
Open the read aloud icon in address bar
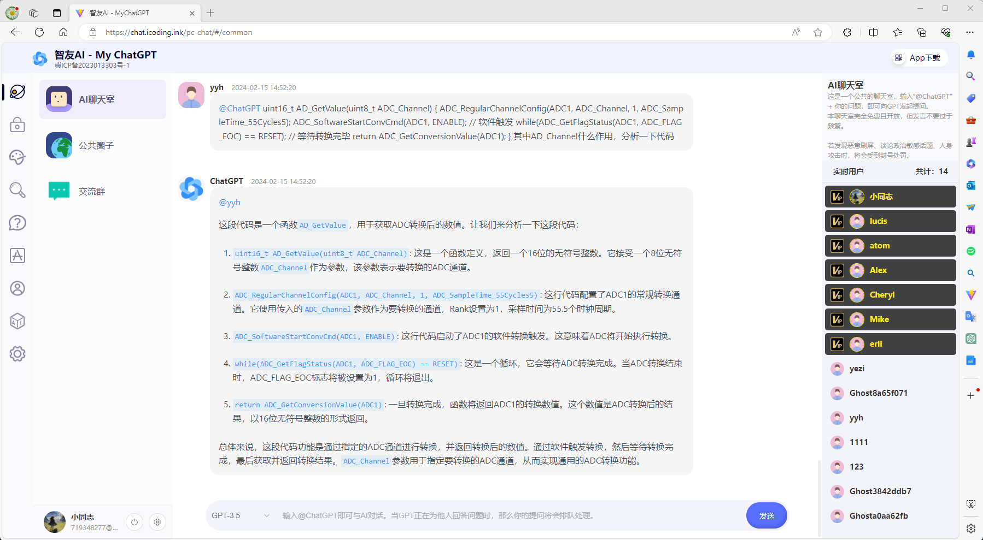coord(796,32)
